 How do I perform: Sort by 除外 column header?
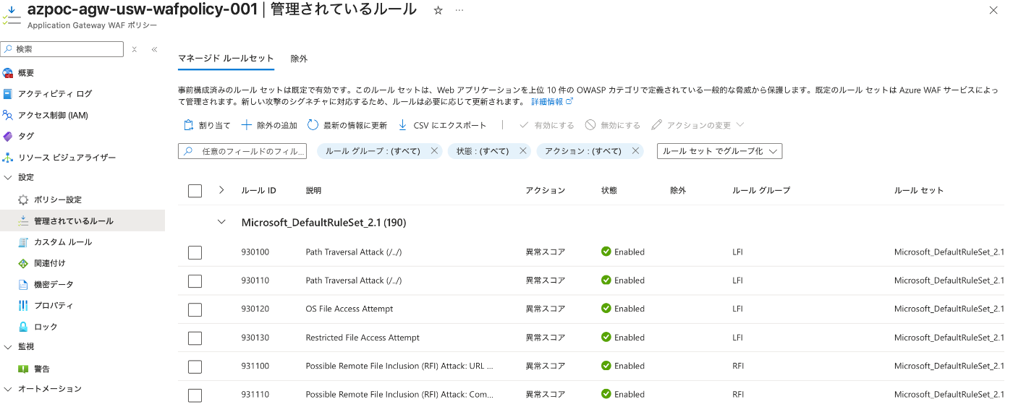click(x=678, y=190)
